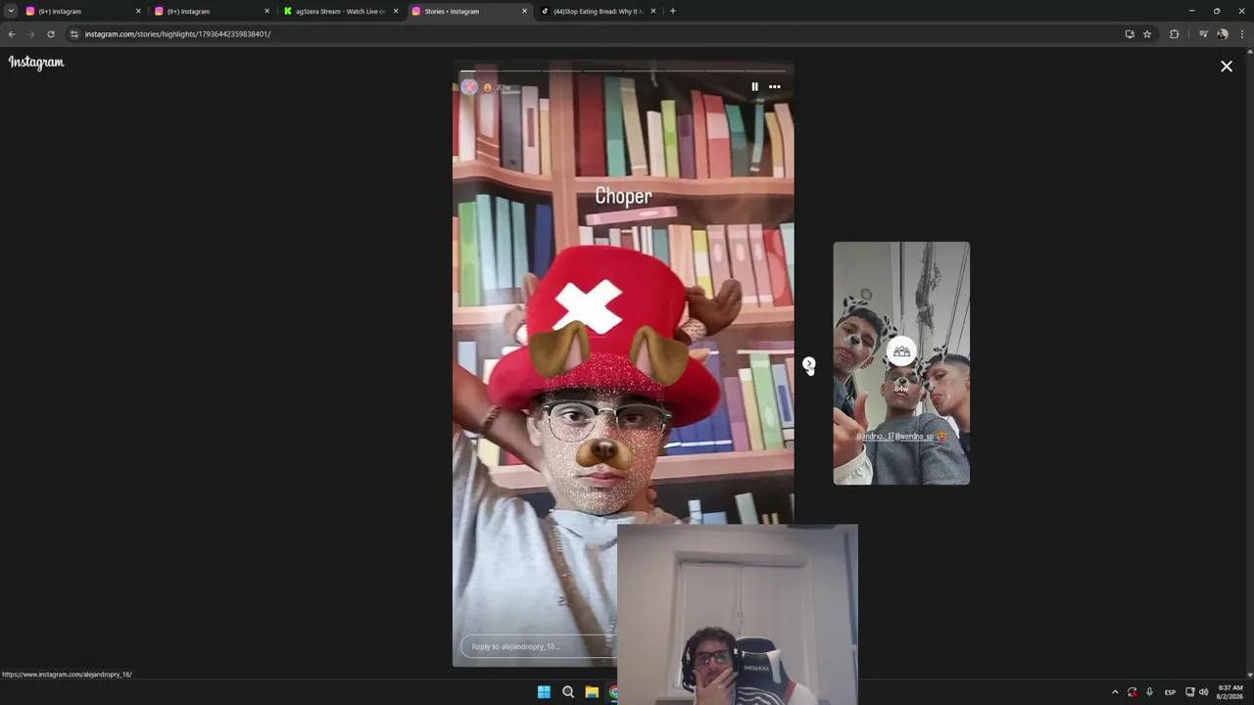Close the 'Stories • Instagram' tab
This screenshot has width=1254, height=705.
(524, 11)
